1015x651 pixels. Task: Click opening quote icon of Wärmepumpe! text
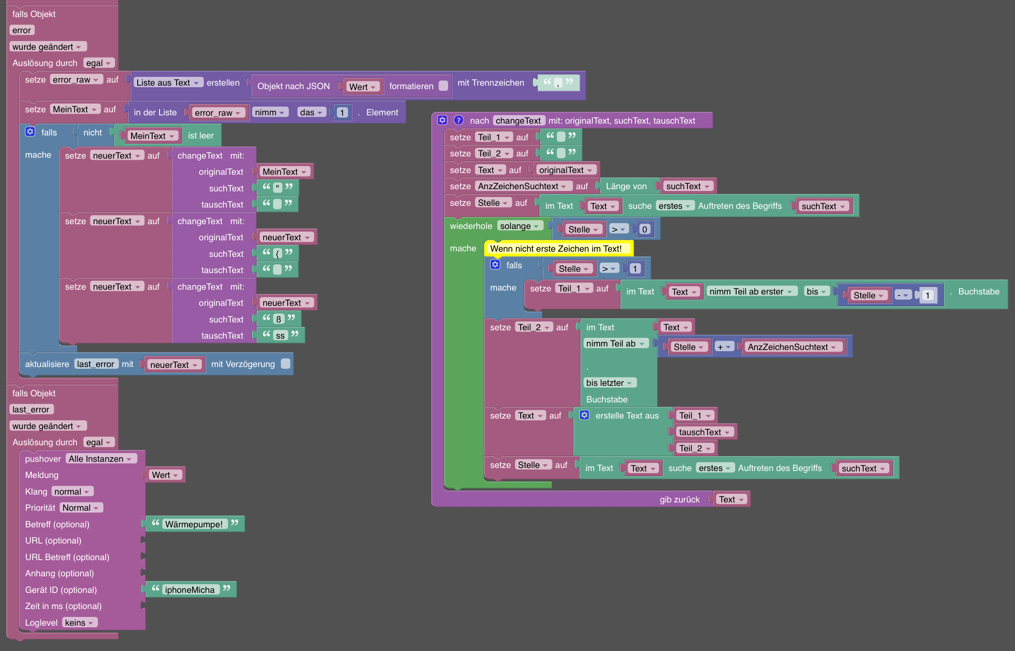pos(156,523)
